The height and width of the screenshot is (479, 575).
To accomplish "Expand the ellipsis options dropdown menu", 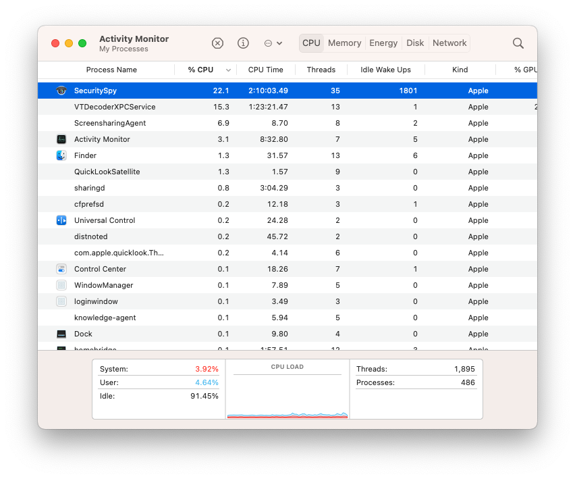I will tap(273, 43).
